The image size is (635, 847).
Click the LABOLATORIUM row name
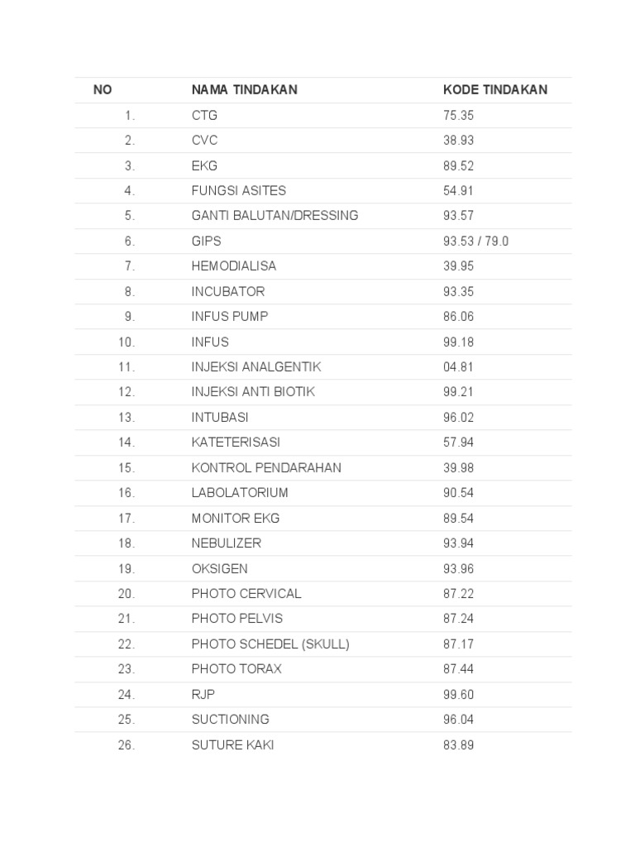click(x=240, y=493)
